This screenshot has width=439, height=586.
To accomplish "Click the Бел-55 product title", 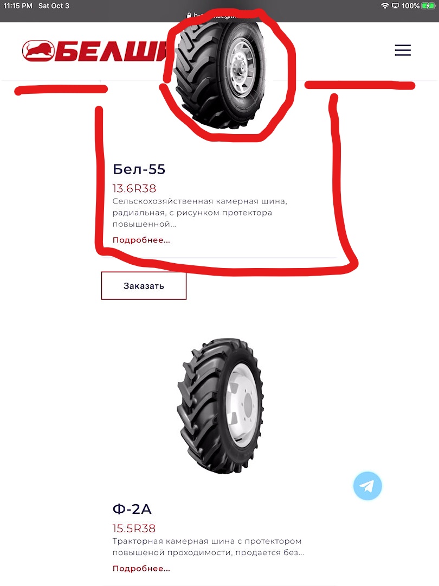I will pos(139,169).
